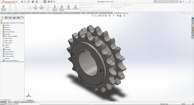Screen dimensions: 194x105
Task: Click the Edit Appearance color ball icon
Action: (x=118, y=16)
